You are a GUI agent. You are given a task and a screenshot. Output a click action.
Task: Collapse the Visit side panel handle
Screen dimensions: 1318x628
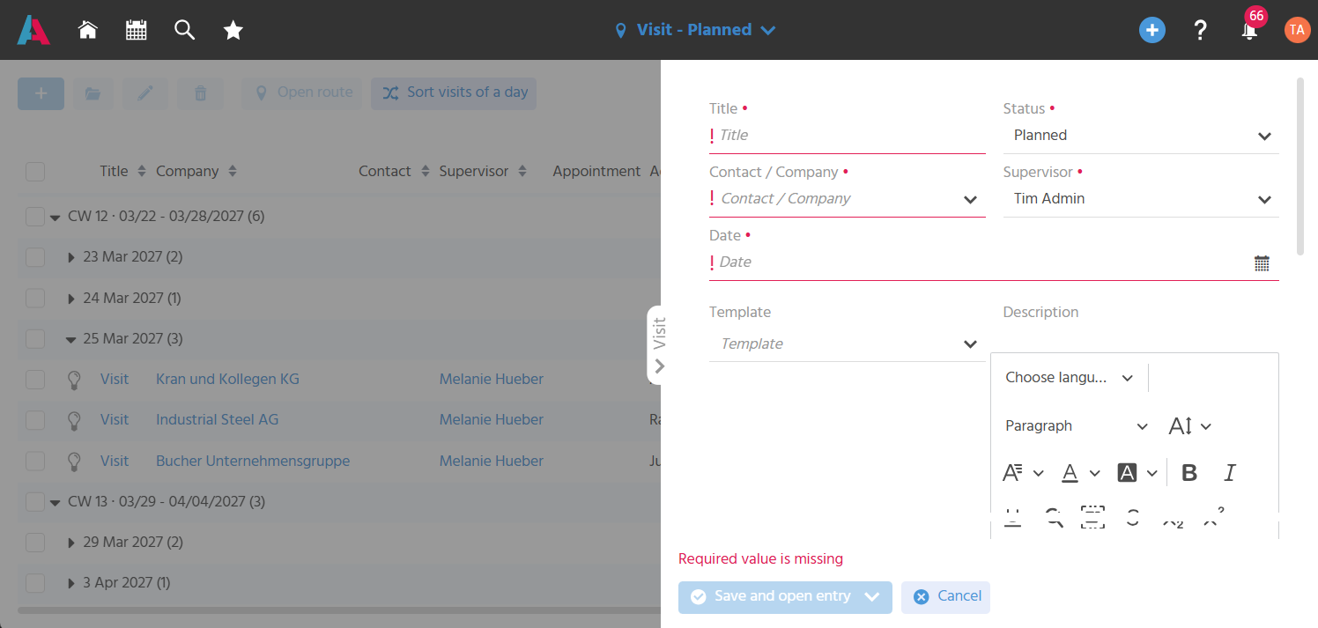click(658, 345)
